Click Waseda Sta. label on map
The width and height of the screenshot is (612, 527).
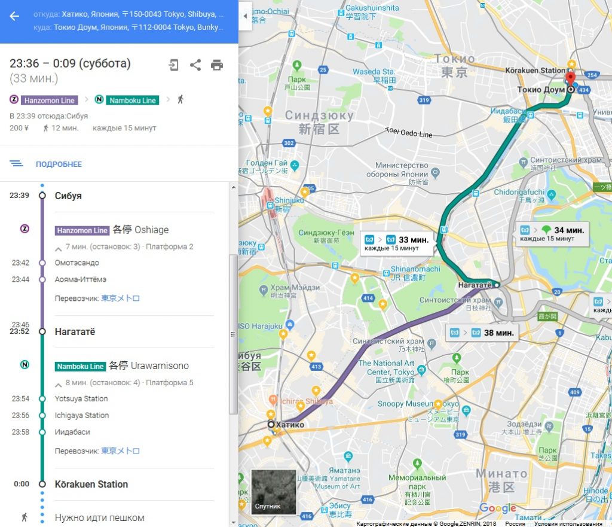tap(374, 72)
